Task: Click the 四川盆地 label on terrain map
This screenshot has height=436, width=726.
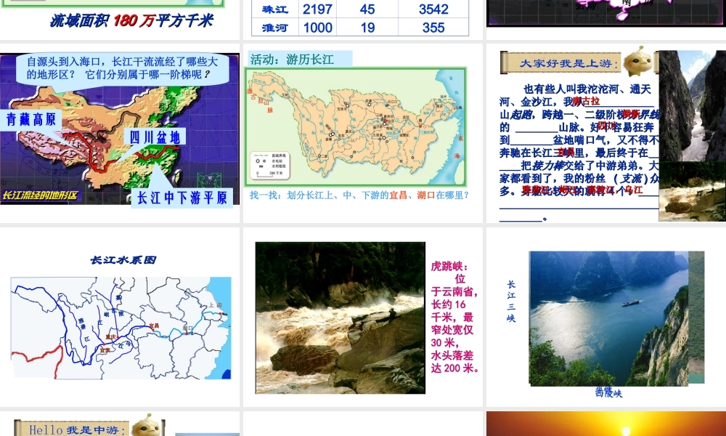Action: 155,137
